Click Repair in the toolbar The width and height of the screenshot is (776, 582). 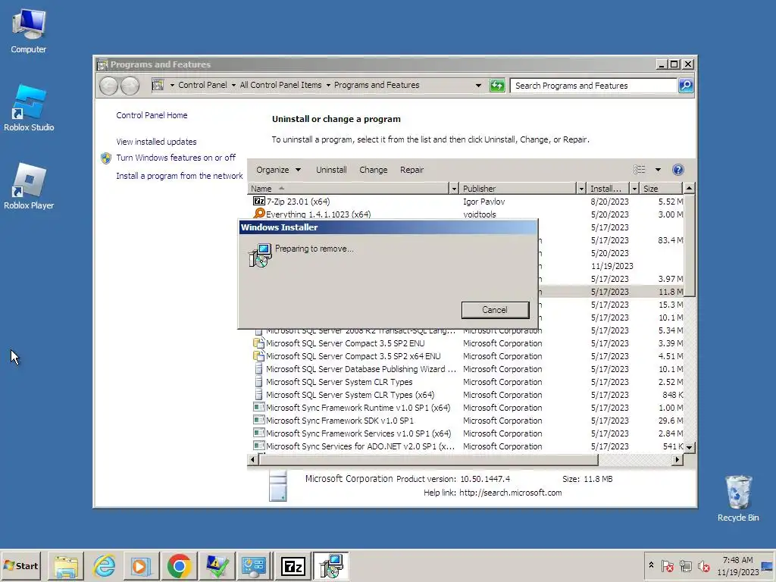point(411,170)
